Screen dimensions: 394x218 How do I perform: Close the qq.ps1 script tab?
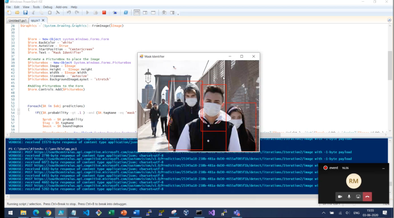43,20
